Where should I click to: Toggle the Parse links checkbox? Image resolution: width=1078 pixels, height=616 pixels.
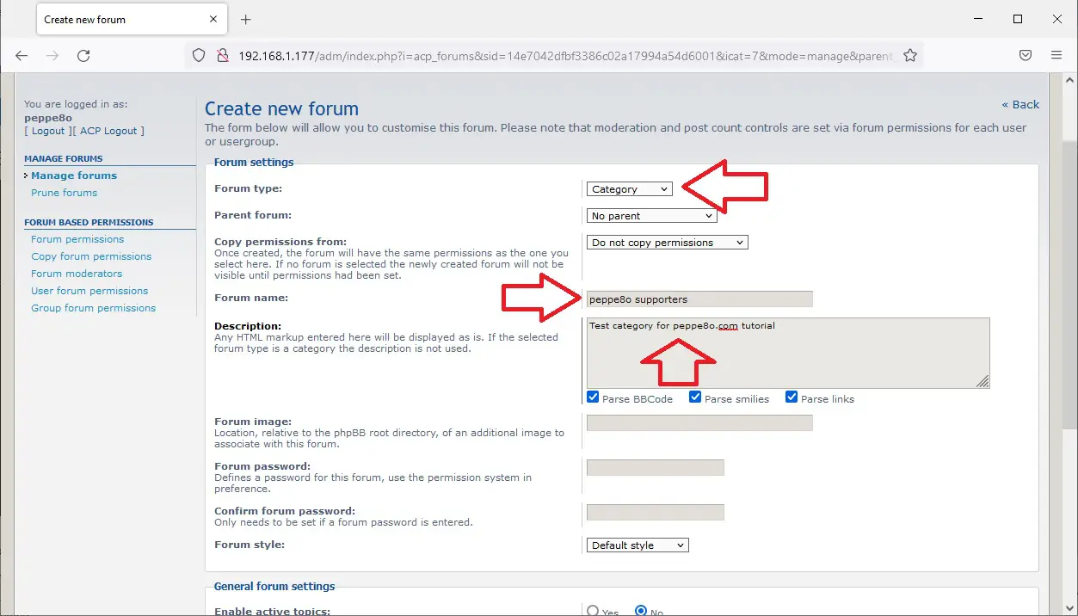[x=792, y=397]
